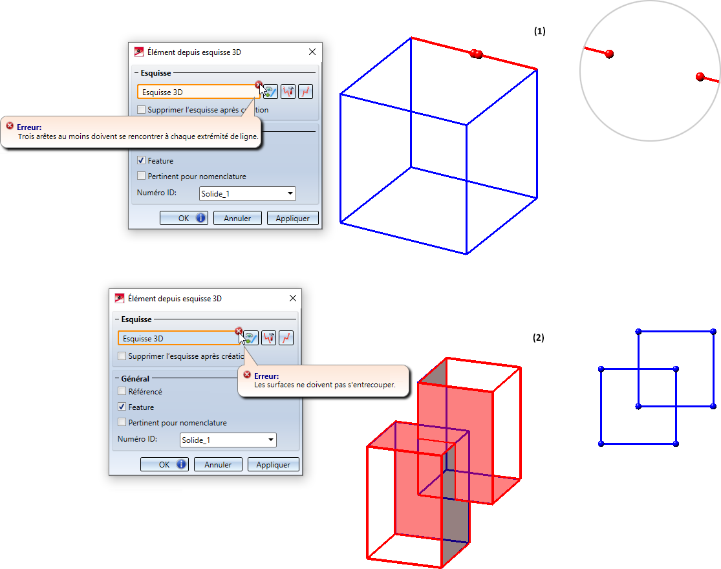Enable 'Pertinent pour nomenclature' in the upper dialog
Viewport: 721px width, 569px height.
141,176
